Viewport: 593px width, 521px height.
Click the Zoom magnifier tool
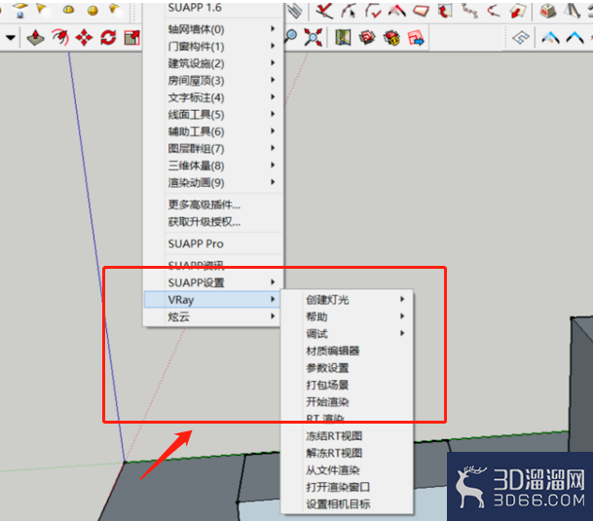coord(291,37)
